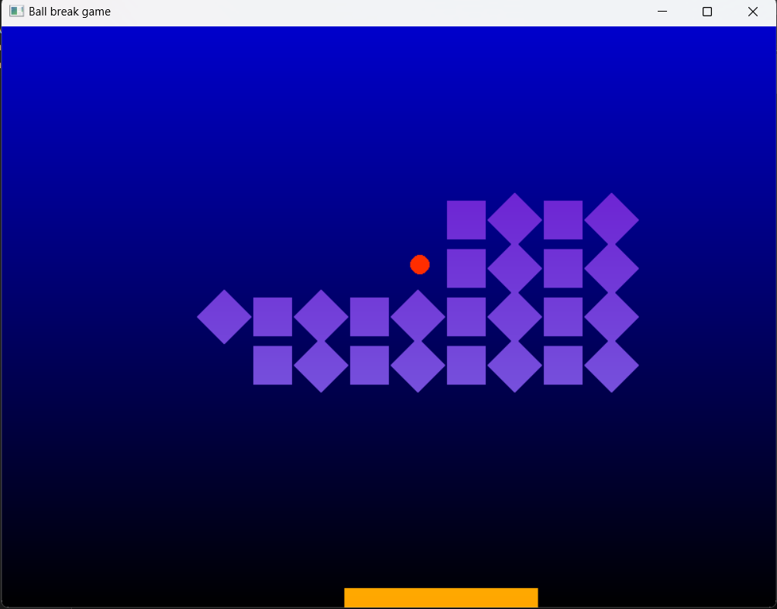Viewport: 777px width, 609px height.
Task: Click the red ball
Action: (420, 264)
